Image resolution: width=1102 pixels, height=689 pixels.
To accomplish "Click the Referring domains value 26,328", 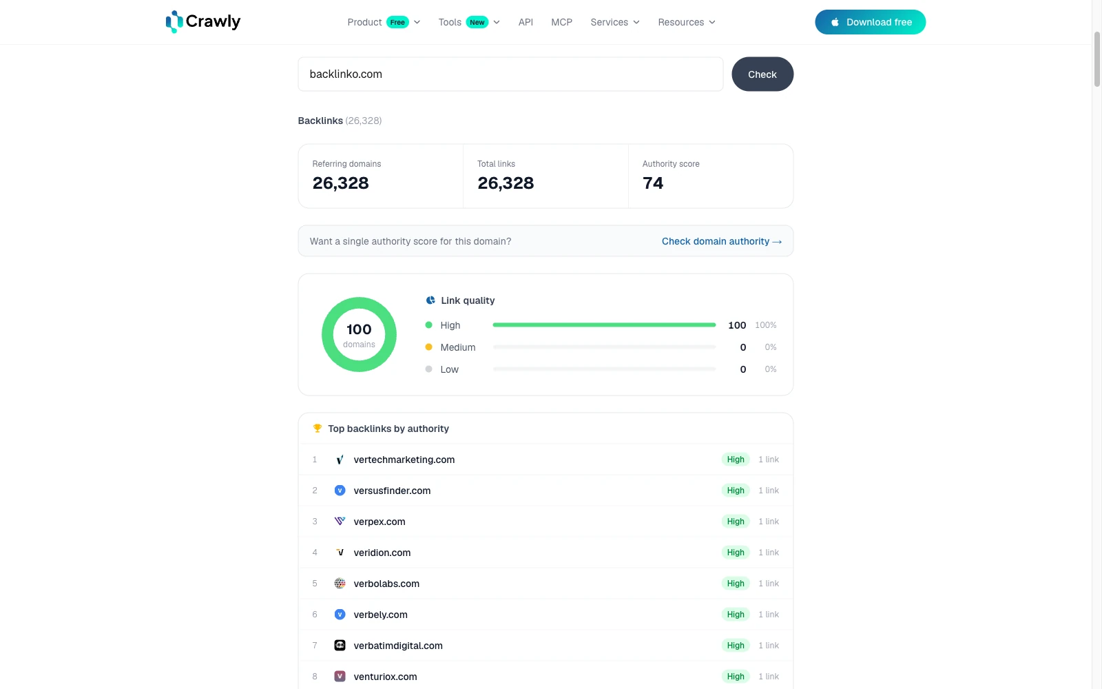I will coord(341,183).
